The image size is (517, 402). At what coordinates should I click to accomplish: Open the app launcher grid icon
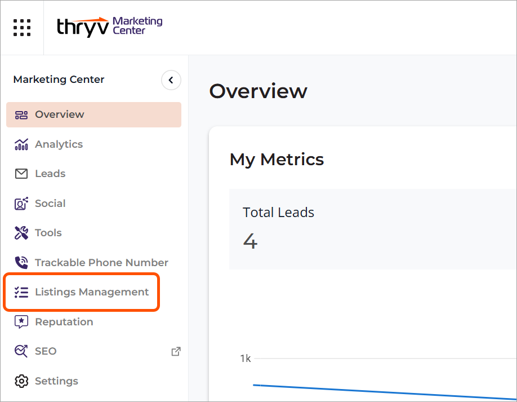click(22, 27)
